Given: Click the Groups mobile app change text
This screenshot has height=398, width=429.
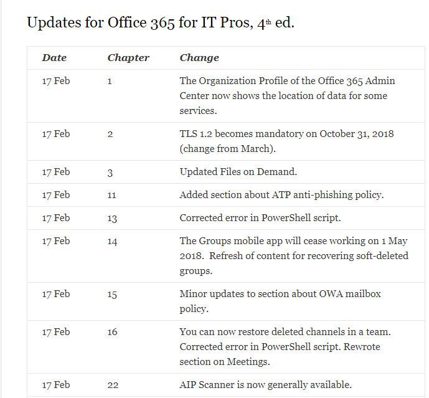Looking at the screenshot, I should (294, 256).
